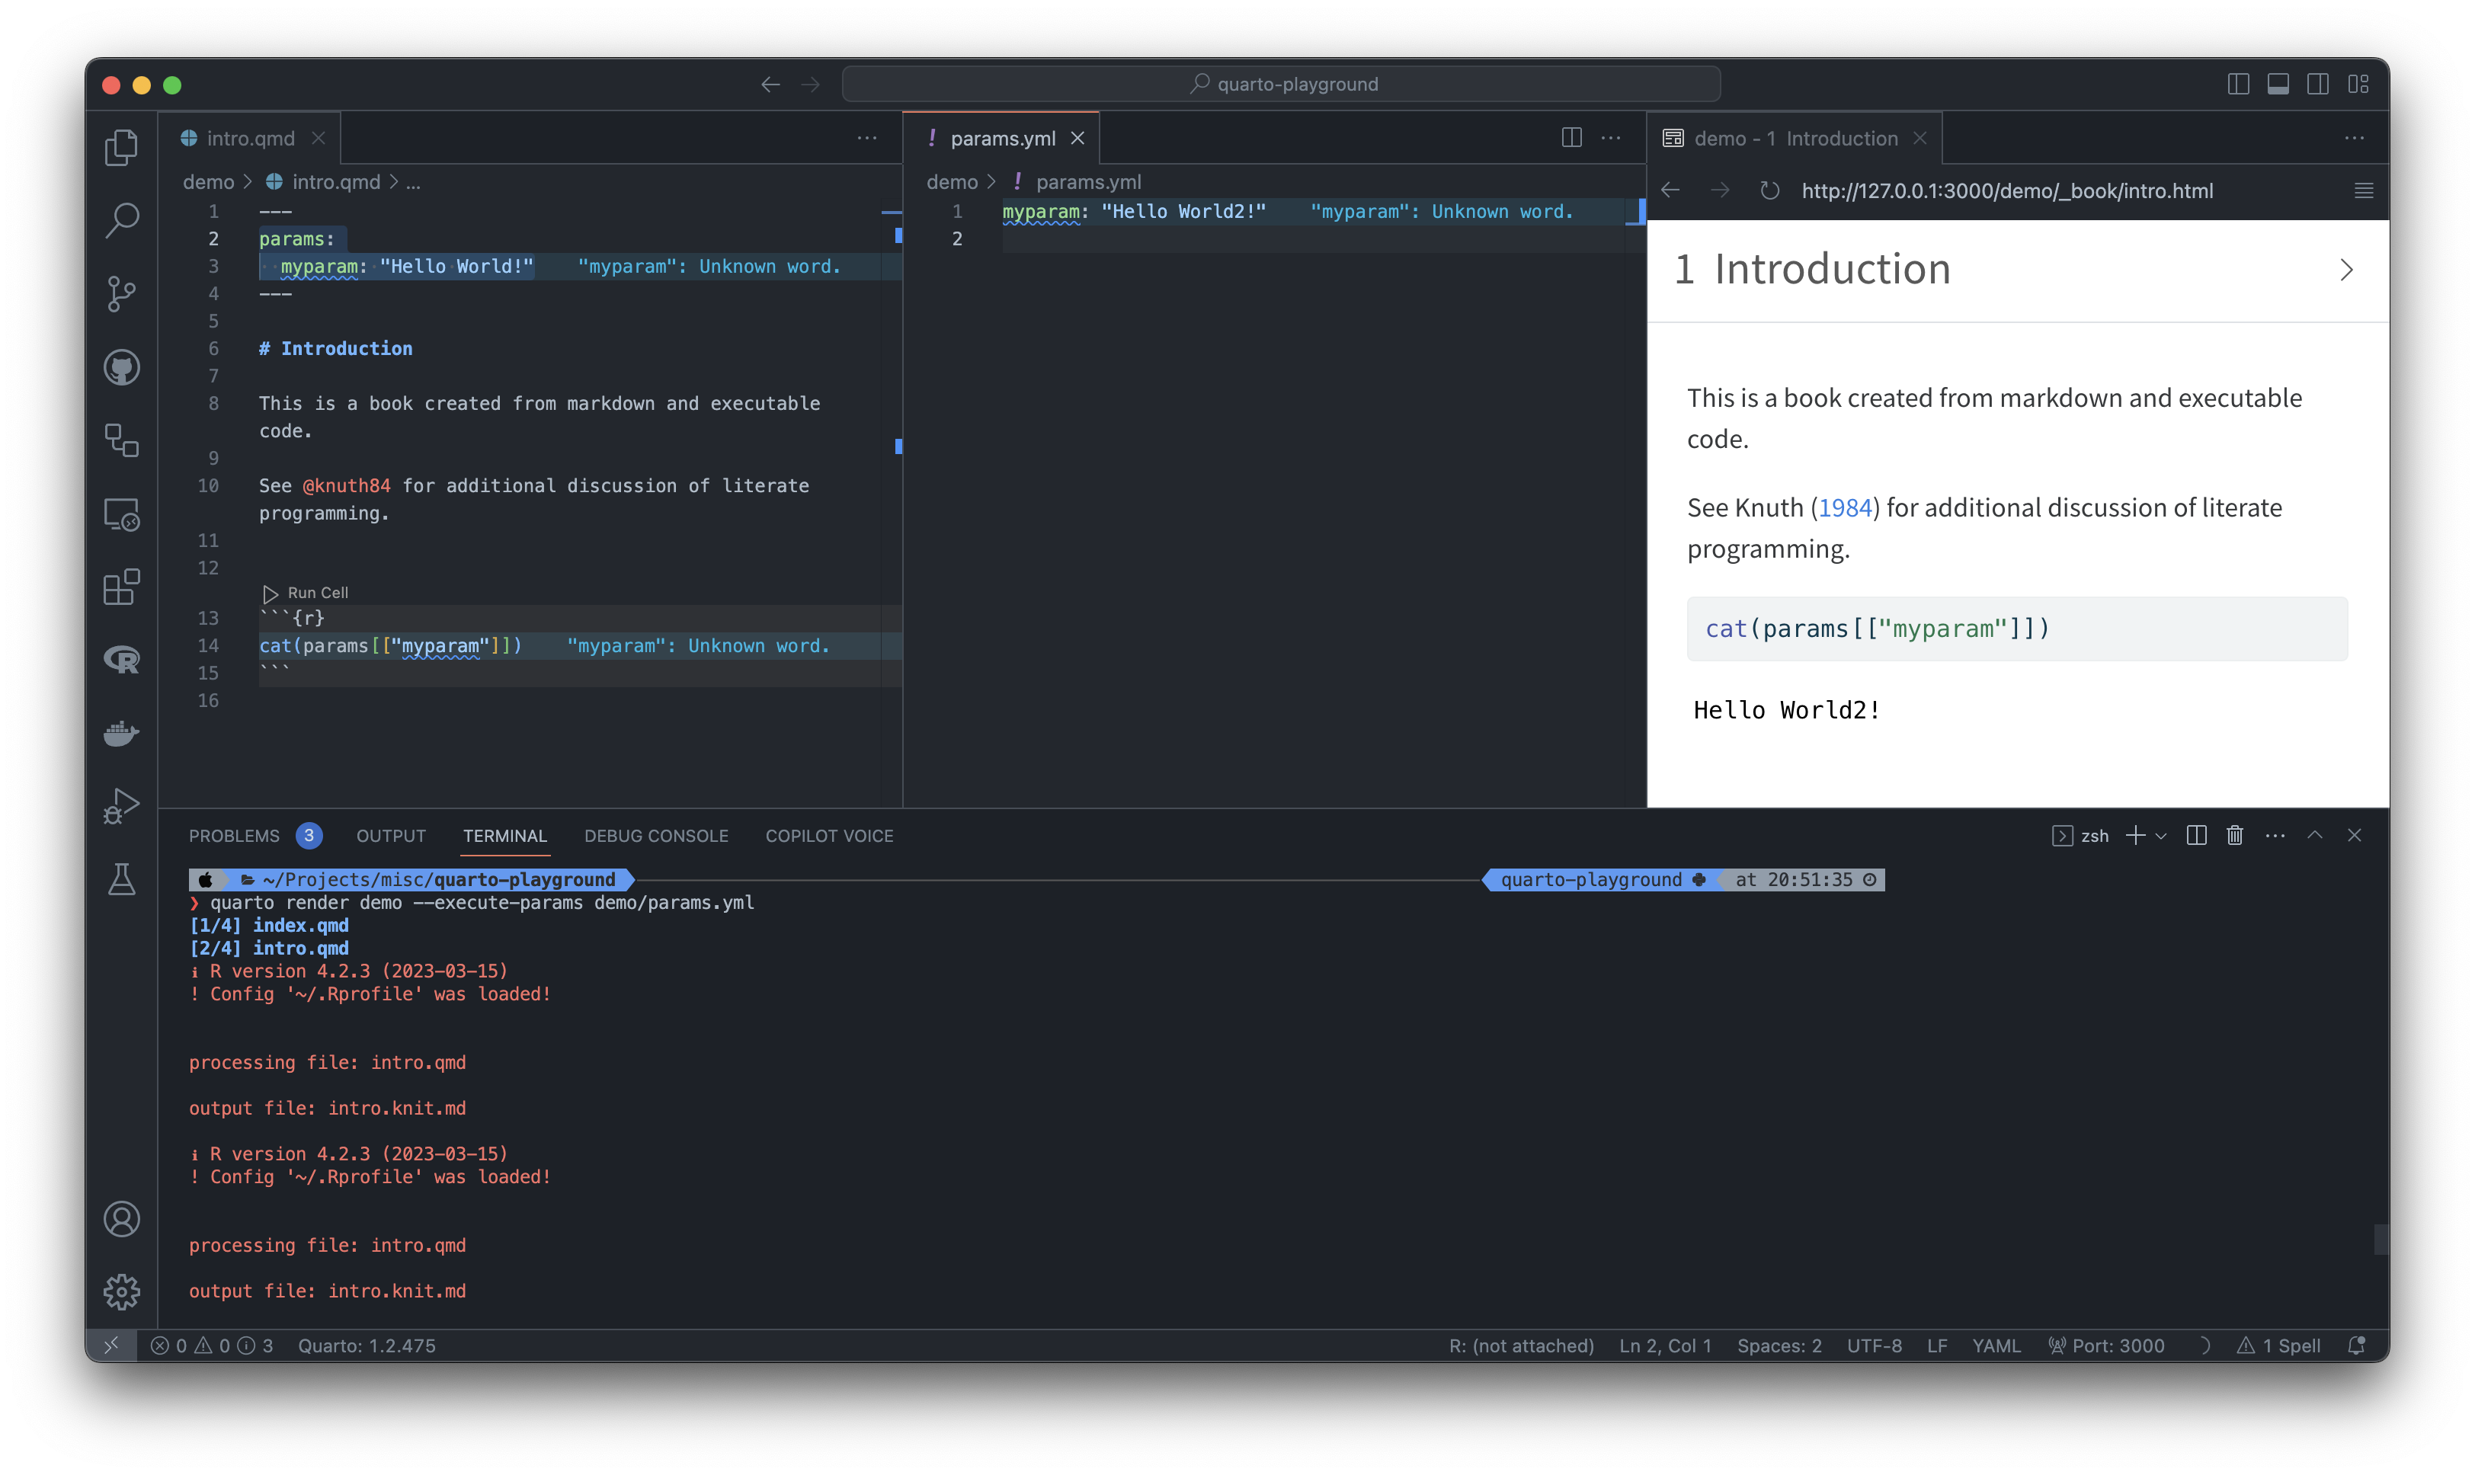This screenshot has width=2475, height=1475.
Task: Maximize the panel size with caret
Action: pyautogui.click(x=2315, y=836)
